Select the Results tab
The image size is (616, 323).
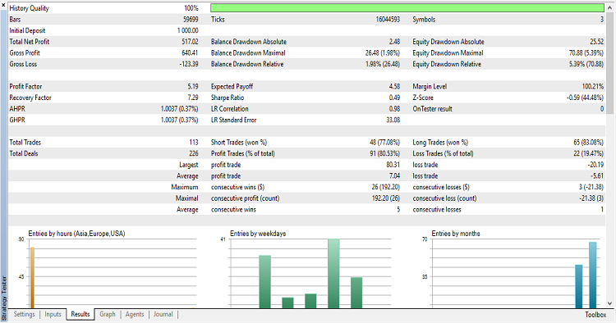click(x=80, y=314)
